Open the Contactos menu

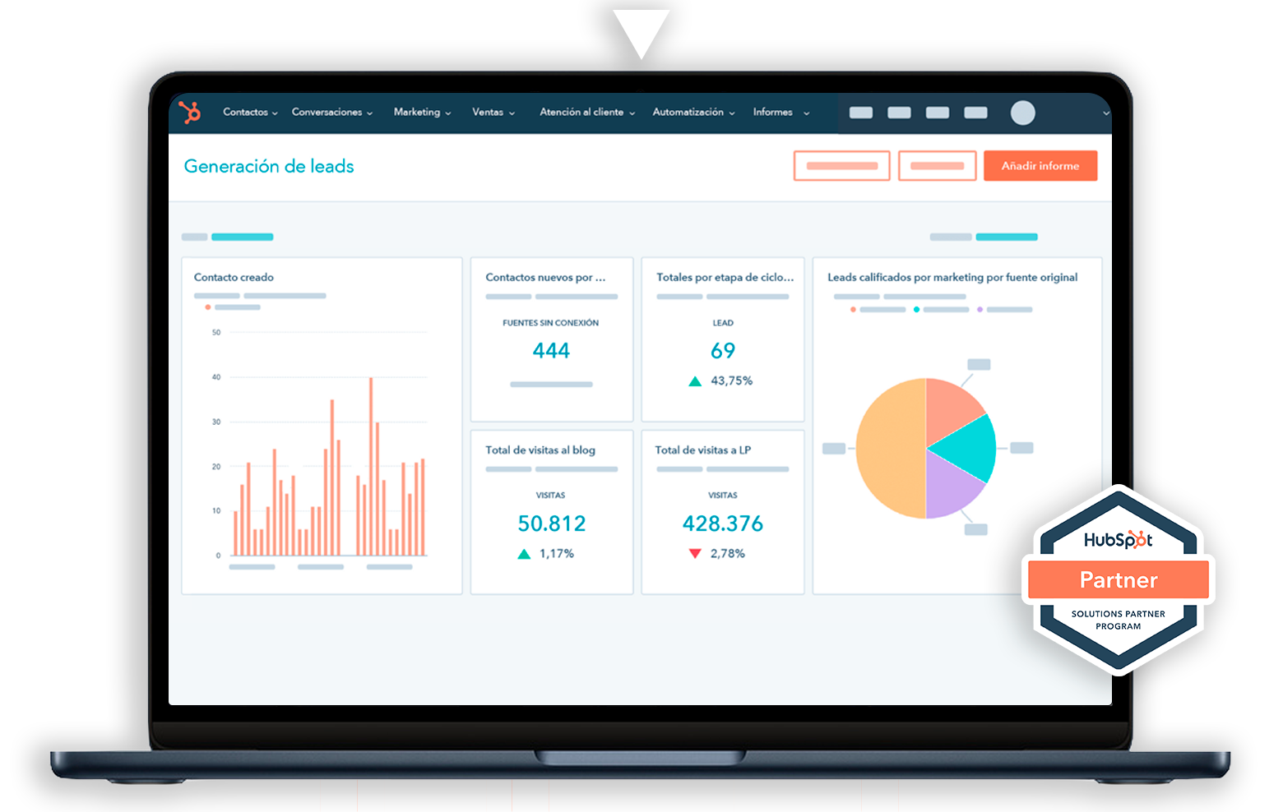point(250,112)
